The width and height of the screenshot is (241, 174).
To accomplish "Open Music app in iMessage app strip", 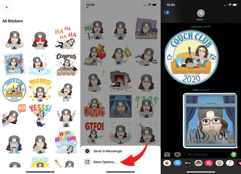I will [x=230, y=163].
